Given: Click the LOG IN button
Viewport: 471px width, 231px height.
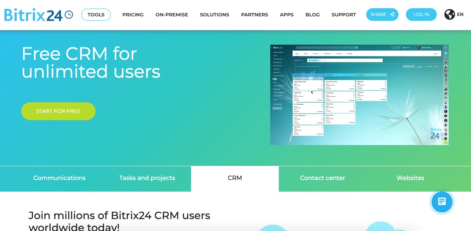Looking at the screenshot, I should click(x=421, y=15).
